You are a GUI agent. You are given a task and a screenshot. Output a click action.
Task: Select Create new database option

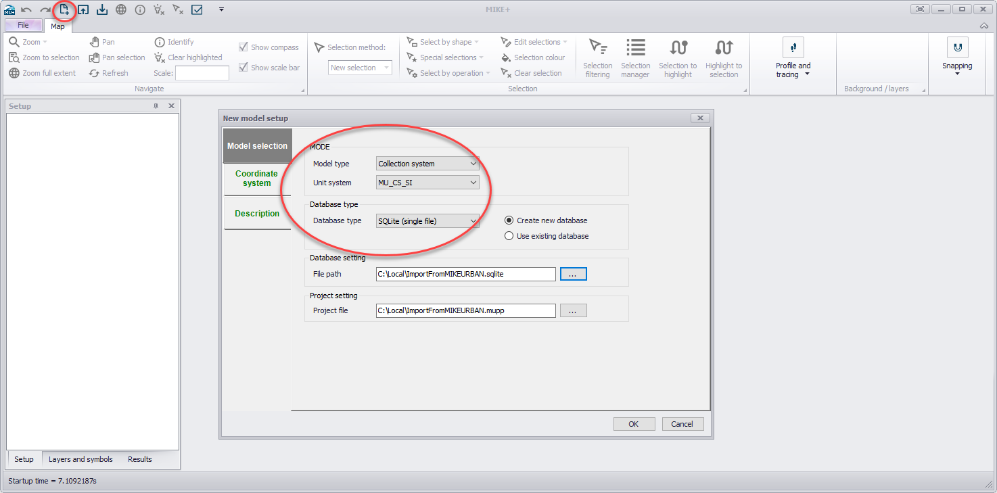click(x=509, y=220)
